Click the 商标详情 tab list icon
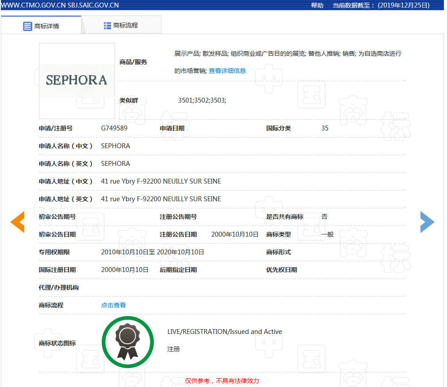447x387 pixels. click(x=27, y=26)
